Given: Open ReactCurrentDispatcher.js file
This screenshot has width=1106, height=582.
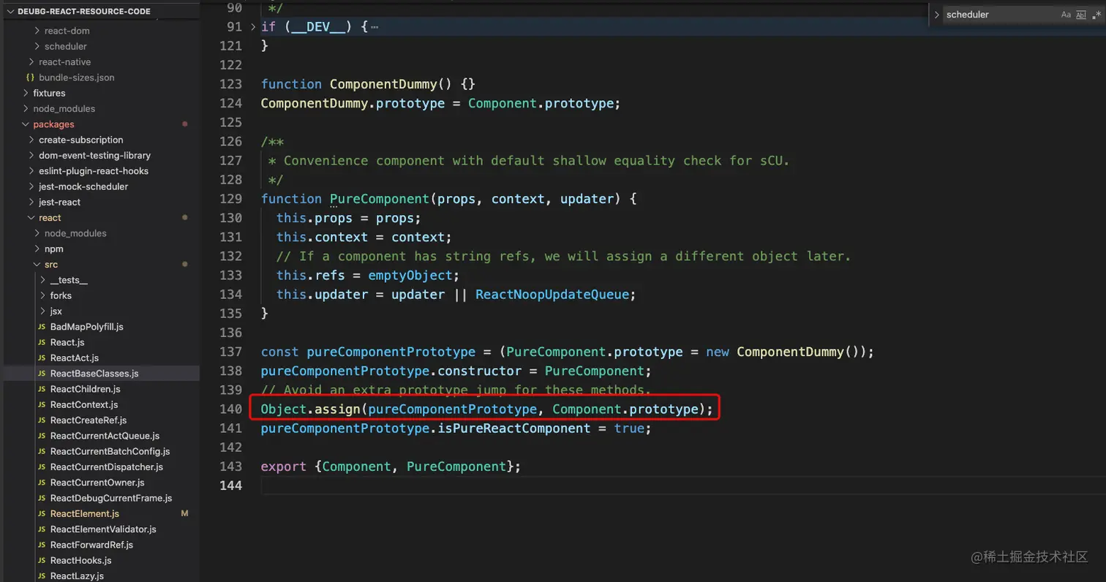Looking at the screenshot, I should click(106, 467).
